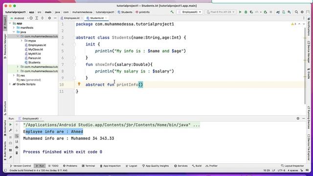Open the Profiler tool window

[x=211, y=166]
